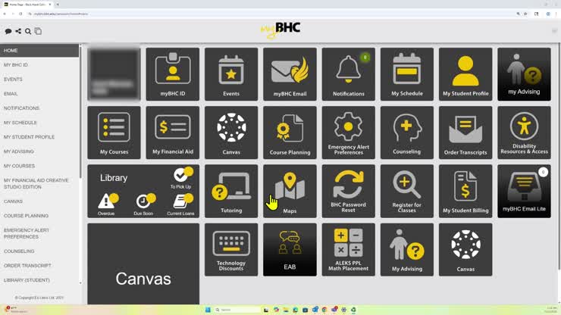Viewport: 561px width, 315px height.
Task: Select MY BHC ID in the sidebar
Action: (16, 65)
